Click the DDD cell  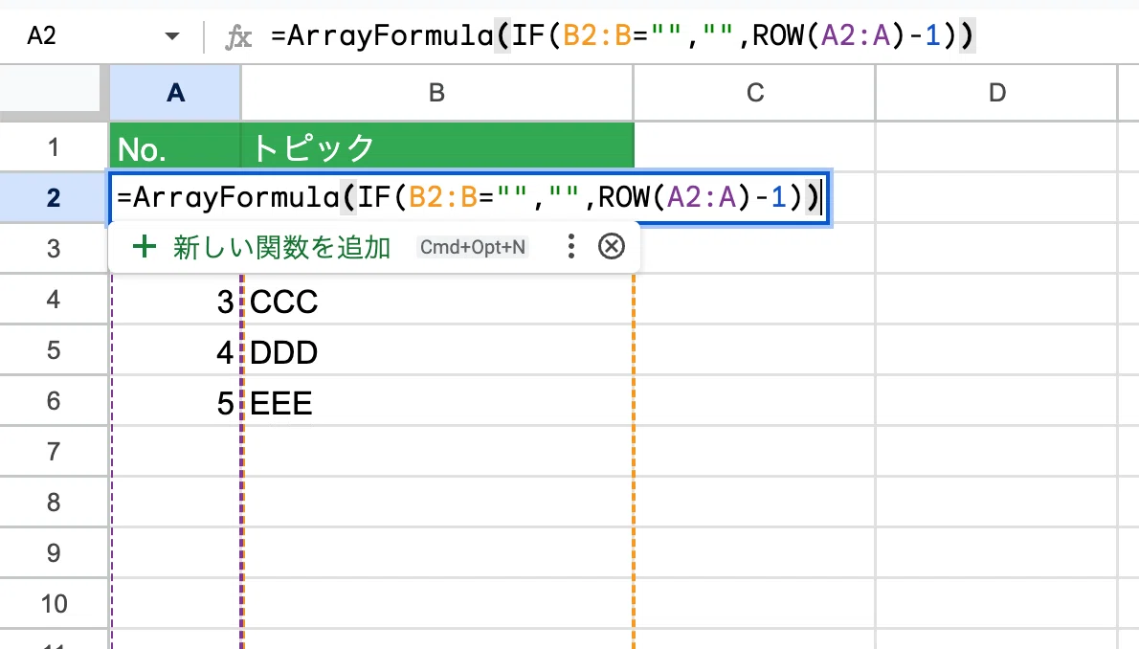pos(437,351)
